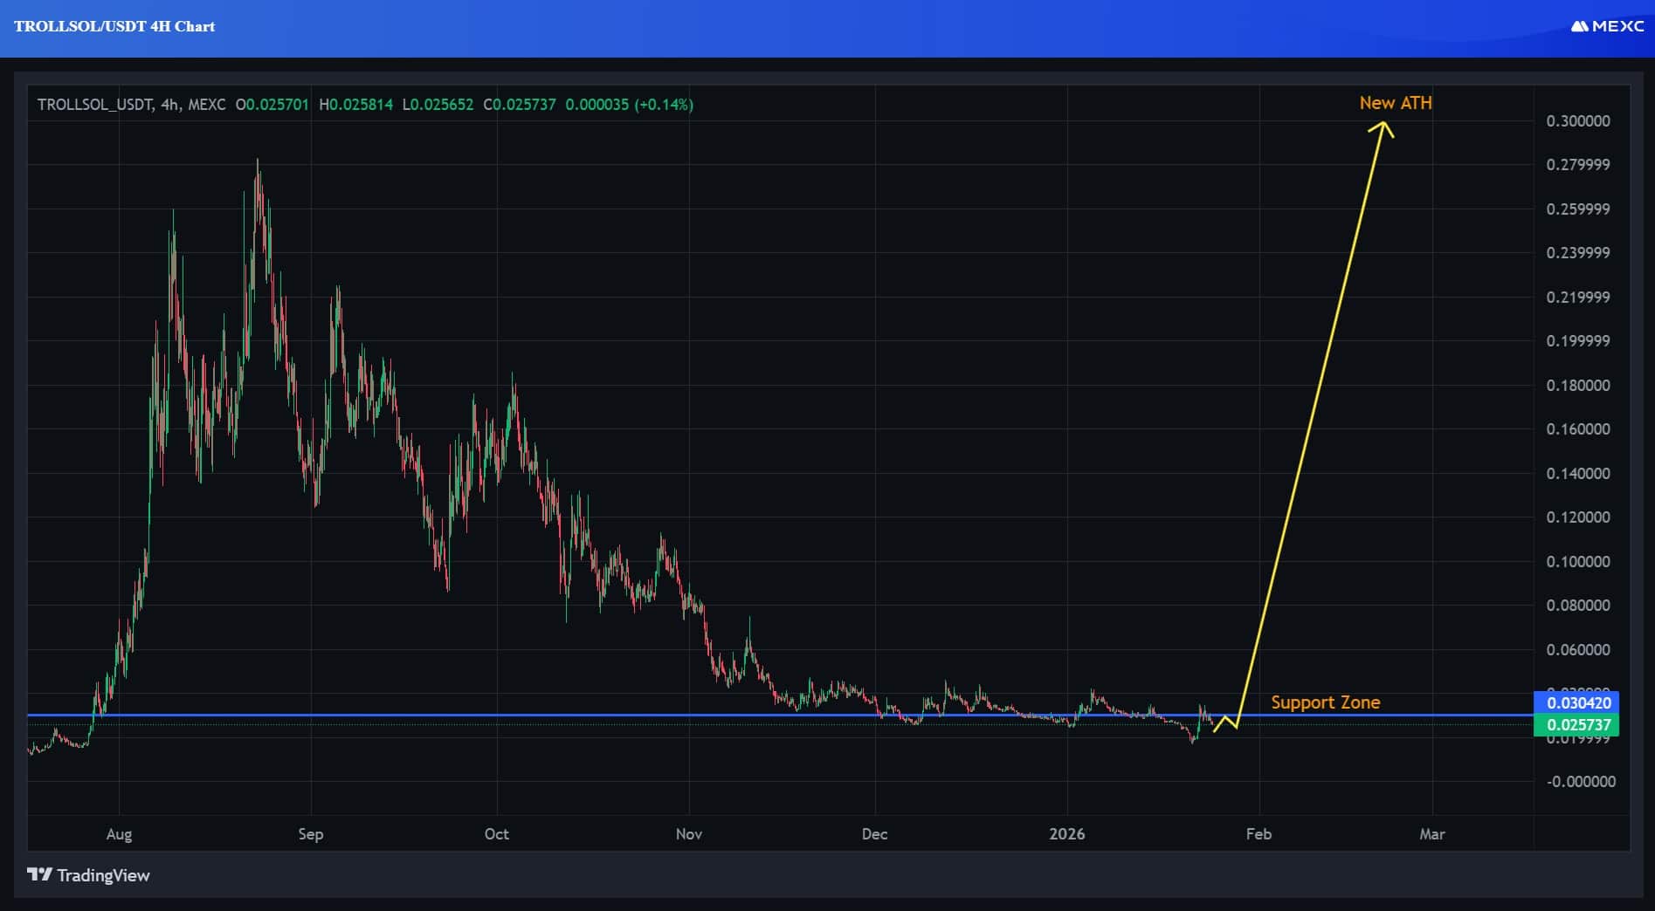
Task: Click the O0.025701 open value in legend
Action: [x=272, y=104]
